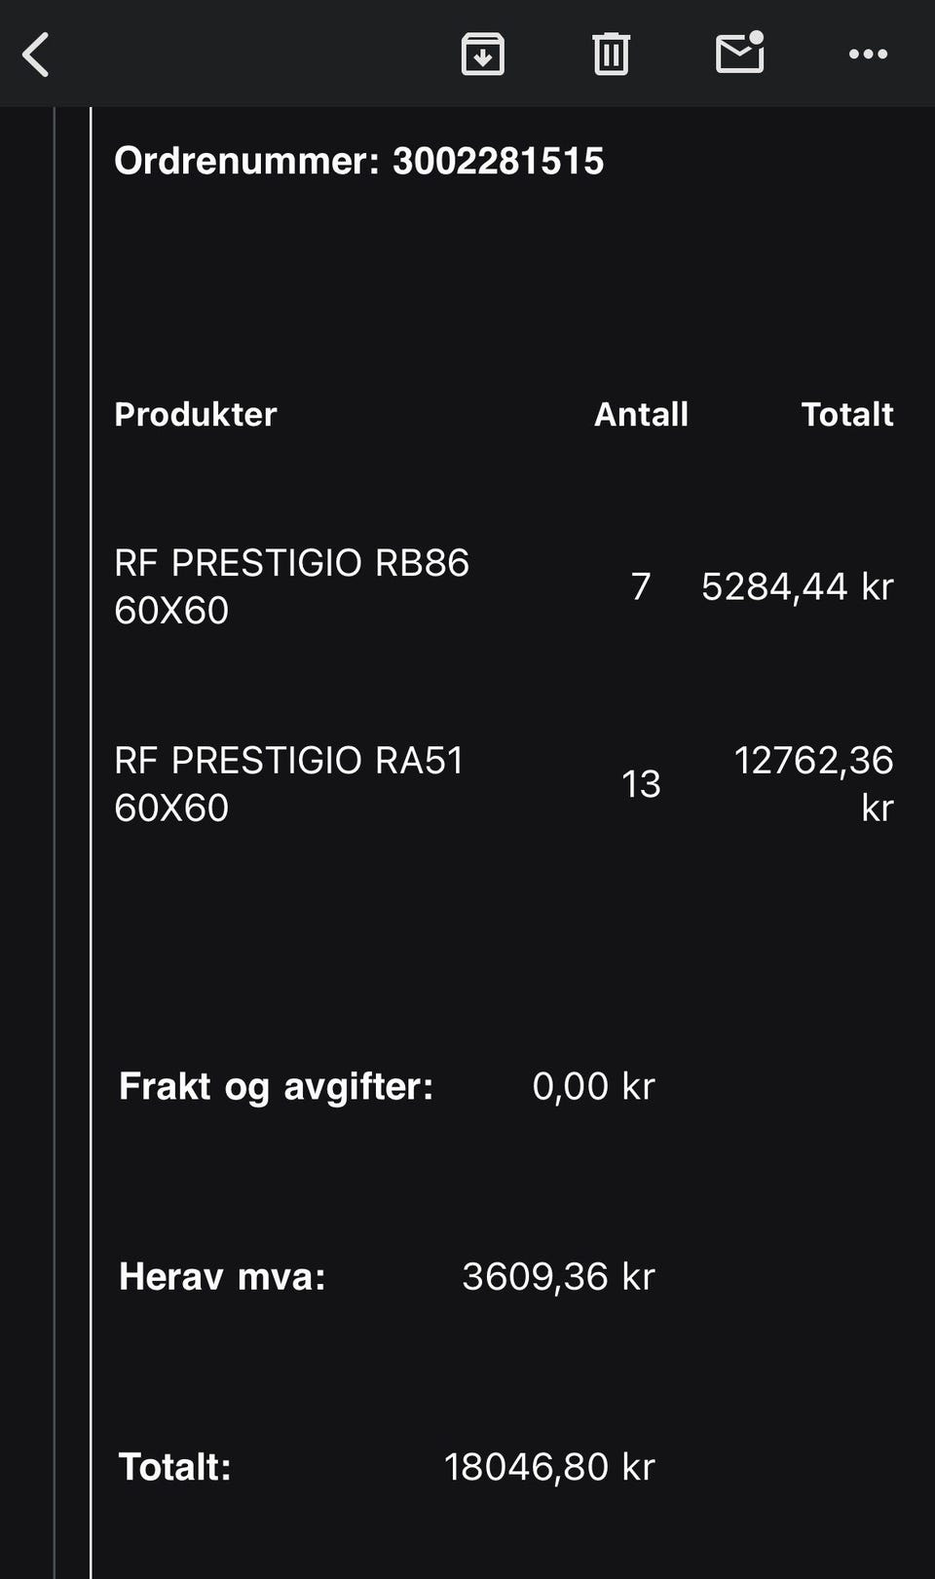The height and width of the screenshot is (1579, 935).
Task: Tap the 12762,36 kr price
Action: click(x=813, y=784)
